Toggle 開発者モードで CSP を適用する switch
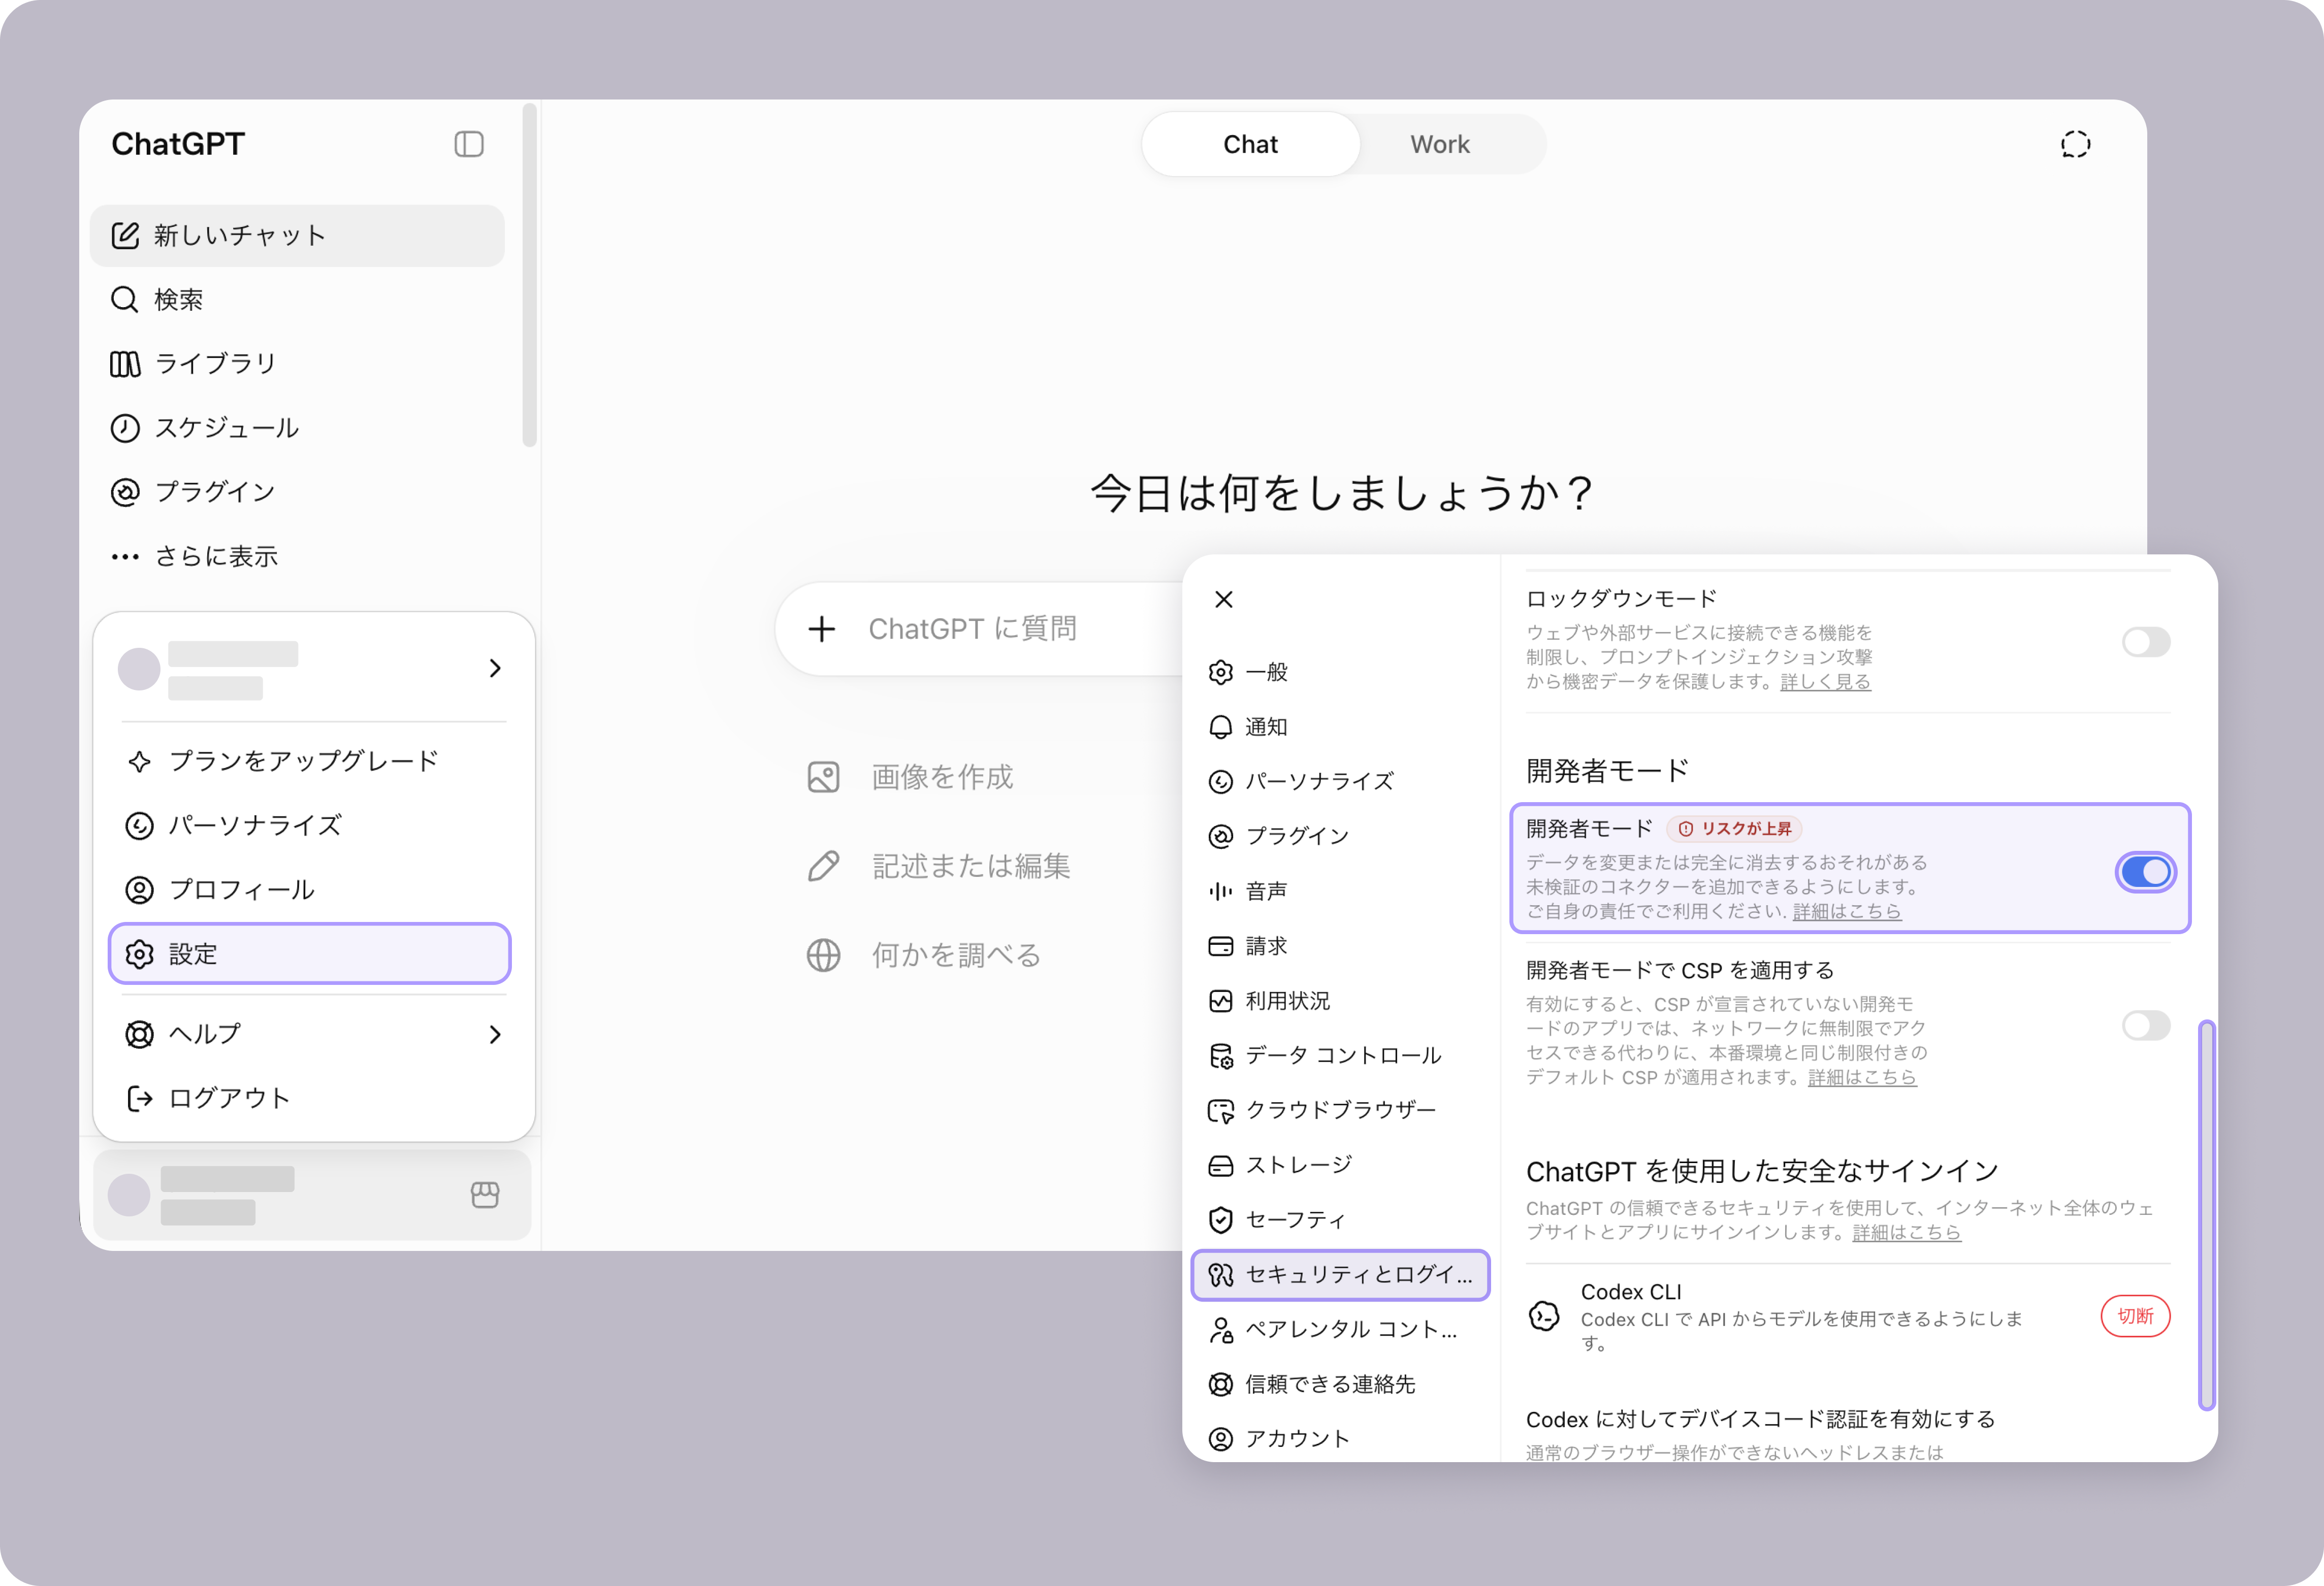This screenshot has height=1586, width=2324. pos(2146,1026)
